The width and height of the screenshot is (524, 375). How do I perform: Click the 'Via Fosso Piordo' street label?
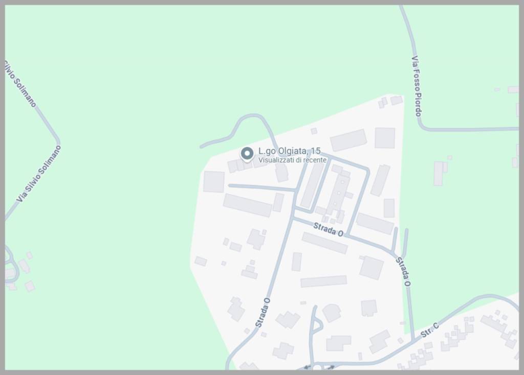pos(417,86)
